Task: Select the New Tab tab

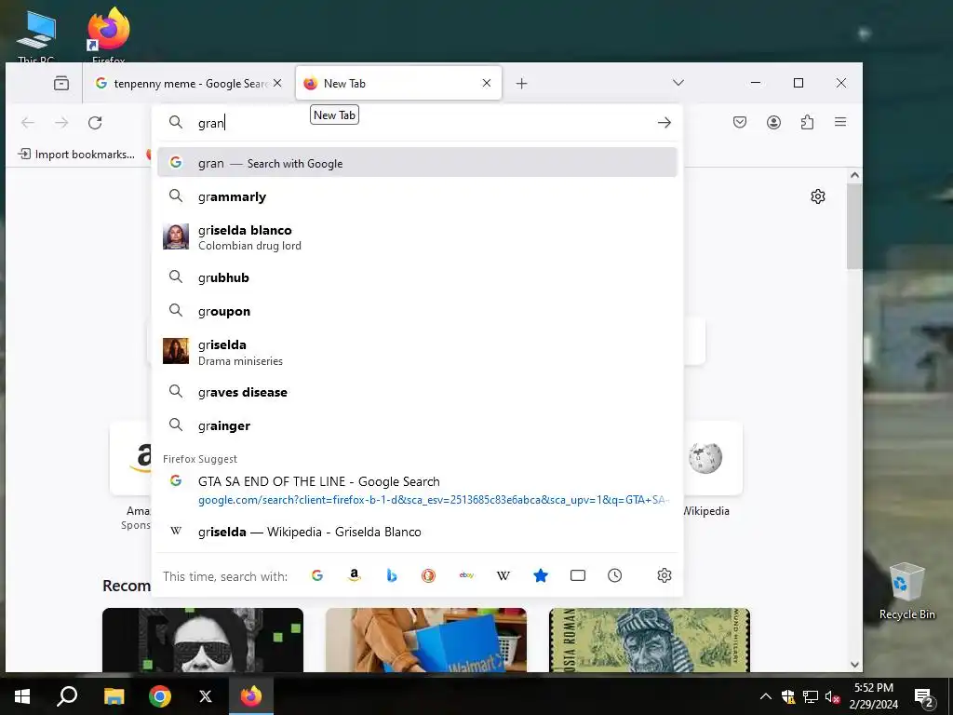Action: [x=398, y=83]
